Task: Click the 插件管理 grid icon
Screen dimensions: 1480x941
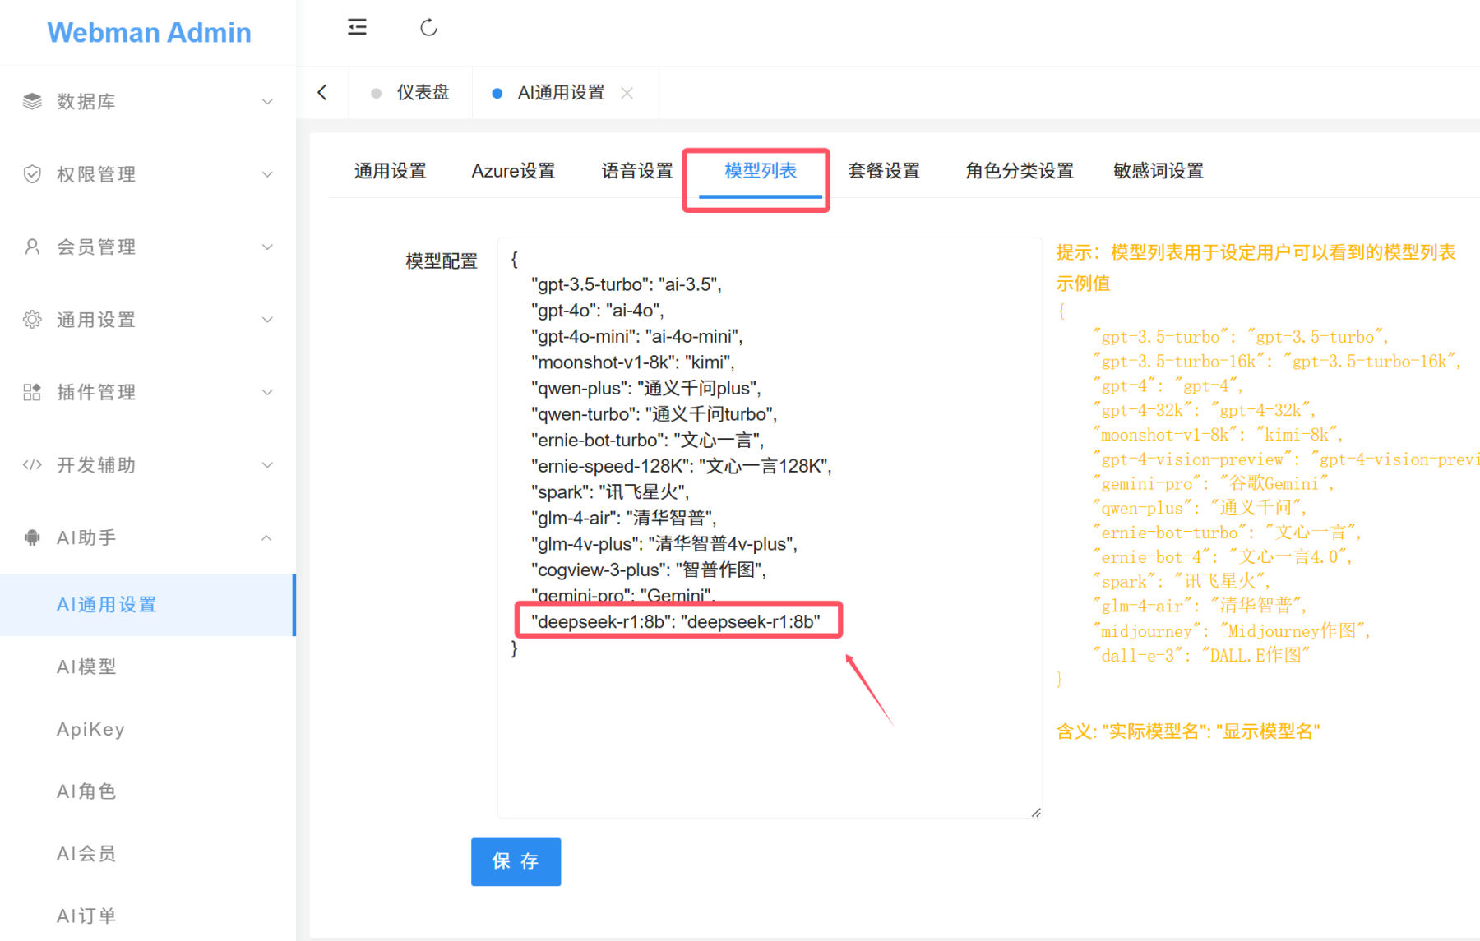Action: tap(32, 392)
